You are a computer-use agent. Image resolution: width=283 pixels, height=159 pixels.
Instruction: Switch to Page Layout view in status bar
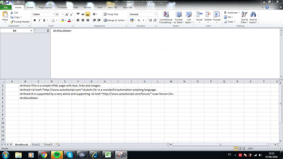[240, 148]
